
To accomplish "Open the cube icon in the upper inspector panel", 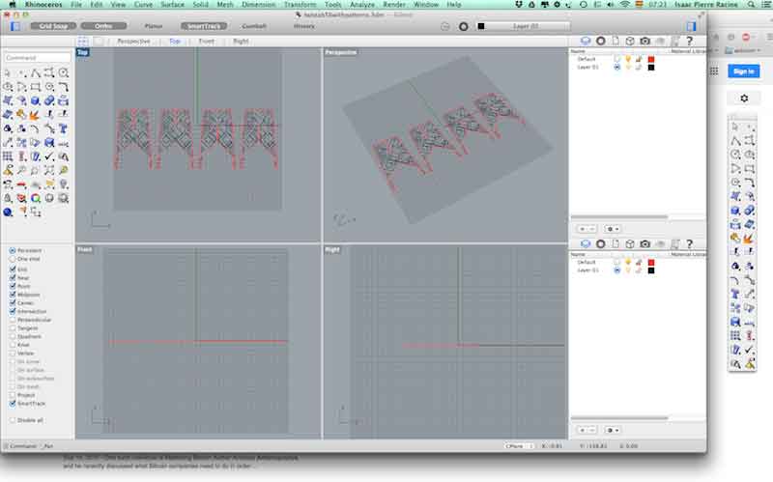I will [630, 41].
